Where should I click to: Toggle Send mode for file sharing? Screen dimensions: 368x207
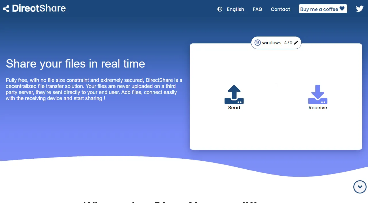pyautogui.click(x=234, y=98)
